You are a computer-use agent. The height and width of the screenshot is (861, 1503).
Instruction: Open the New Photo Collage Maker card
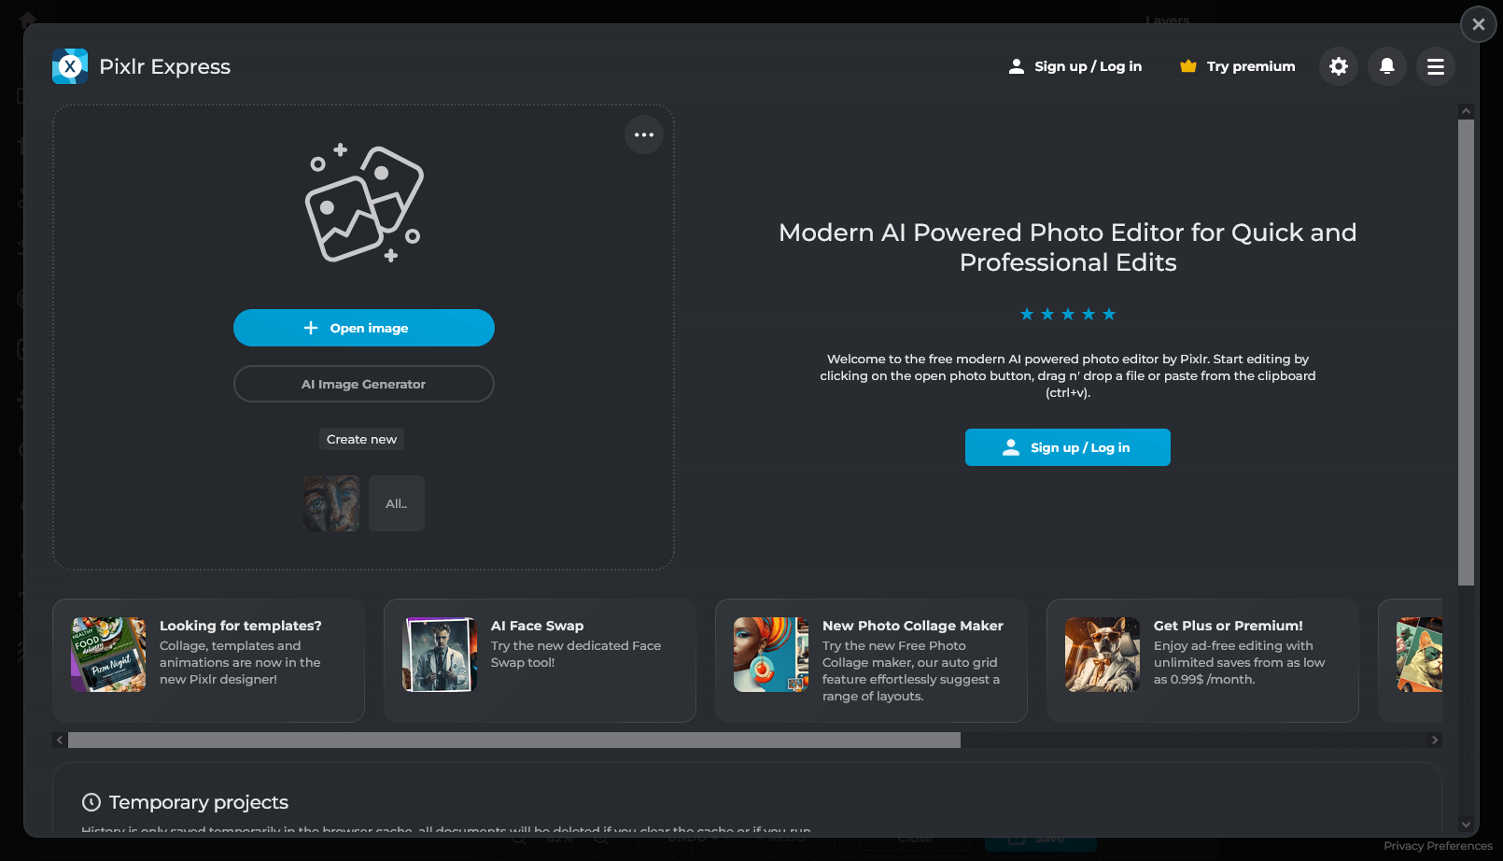tap(871, 660)
